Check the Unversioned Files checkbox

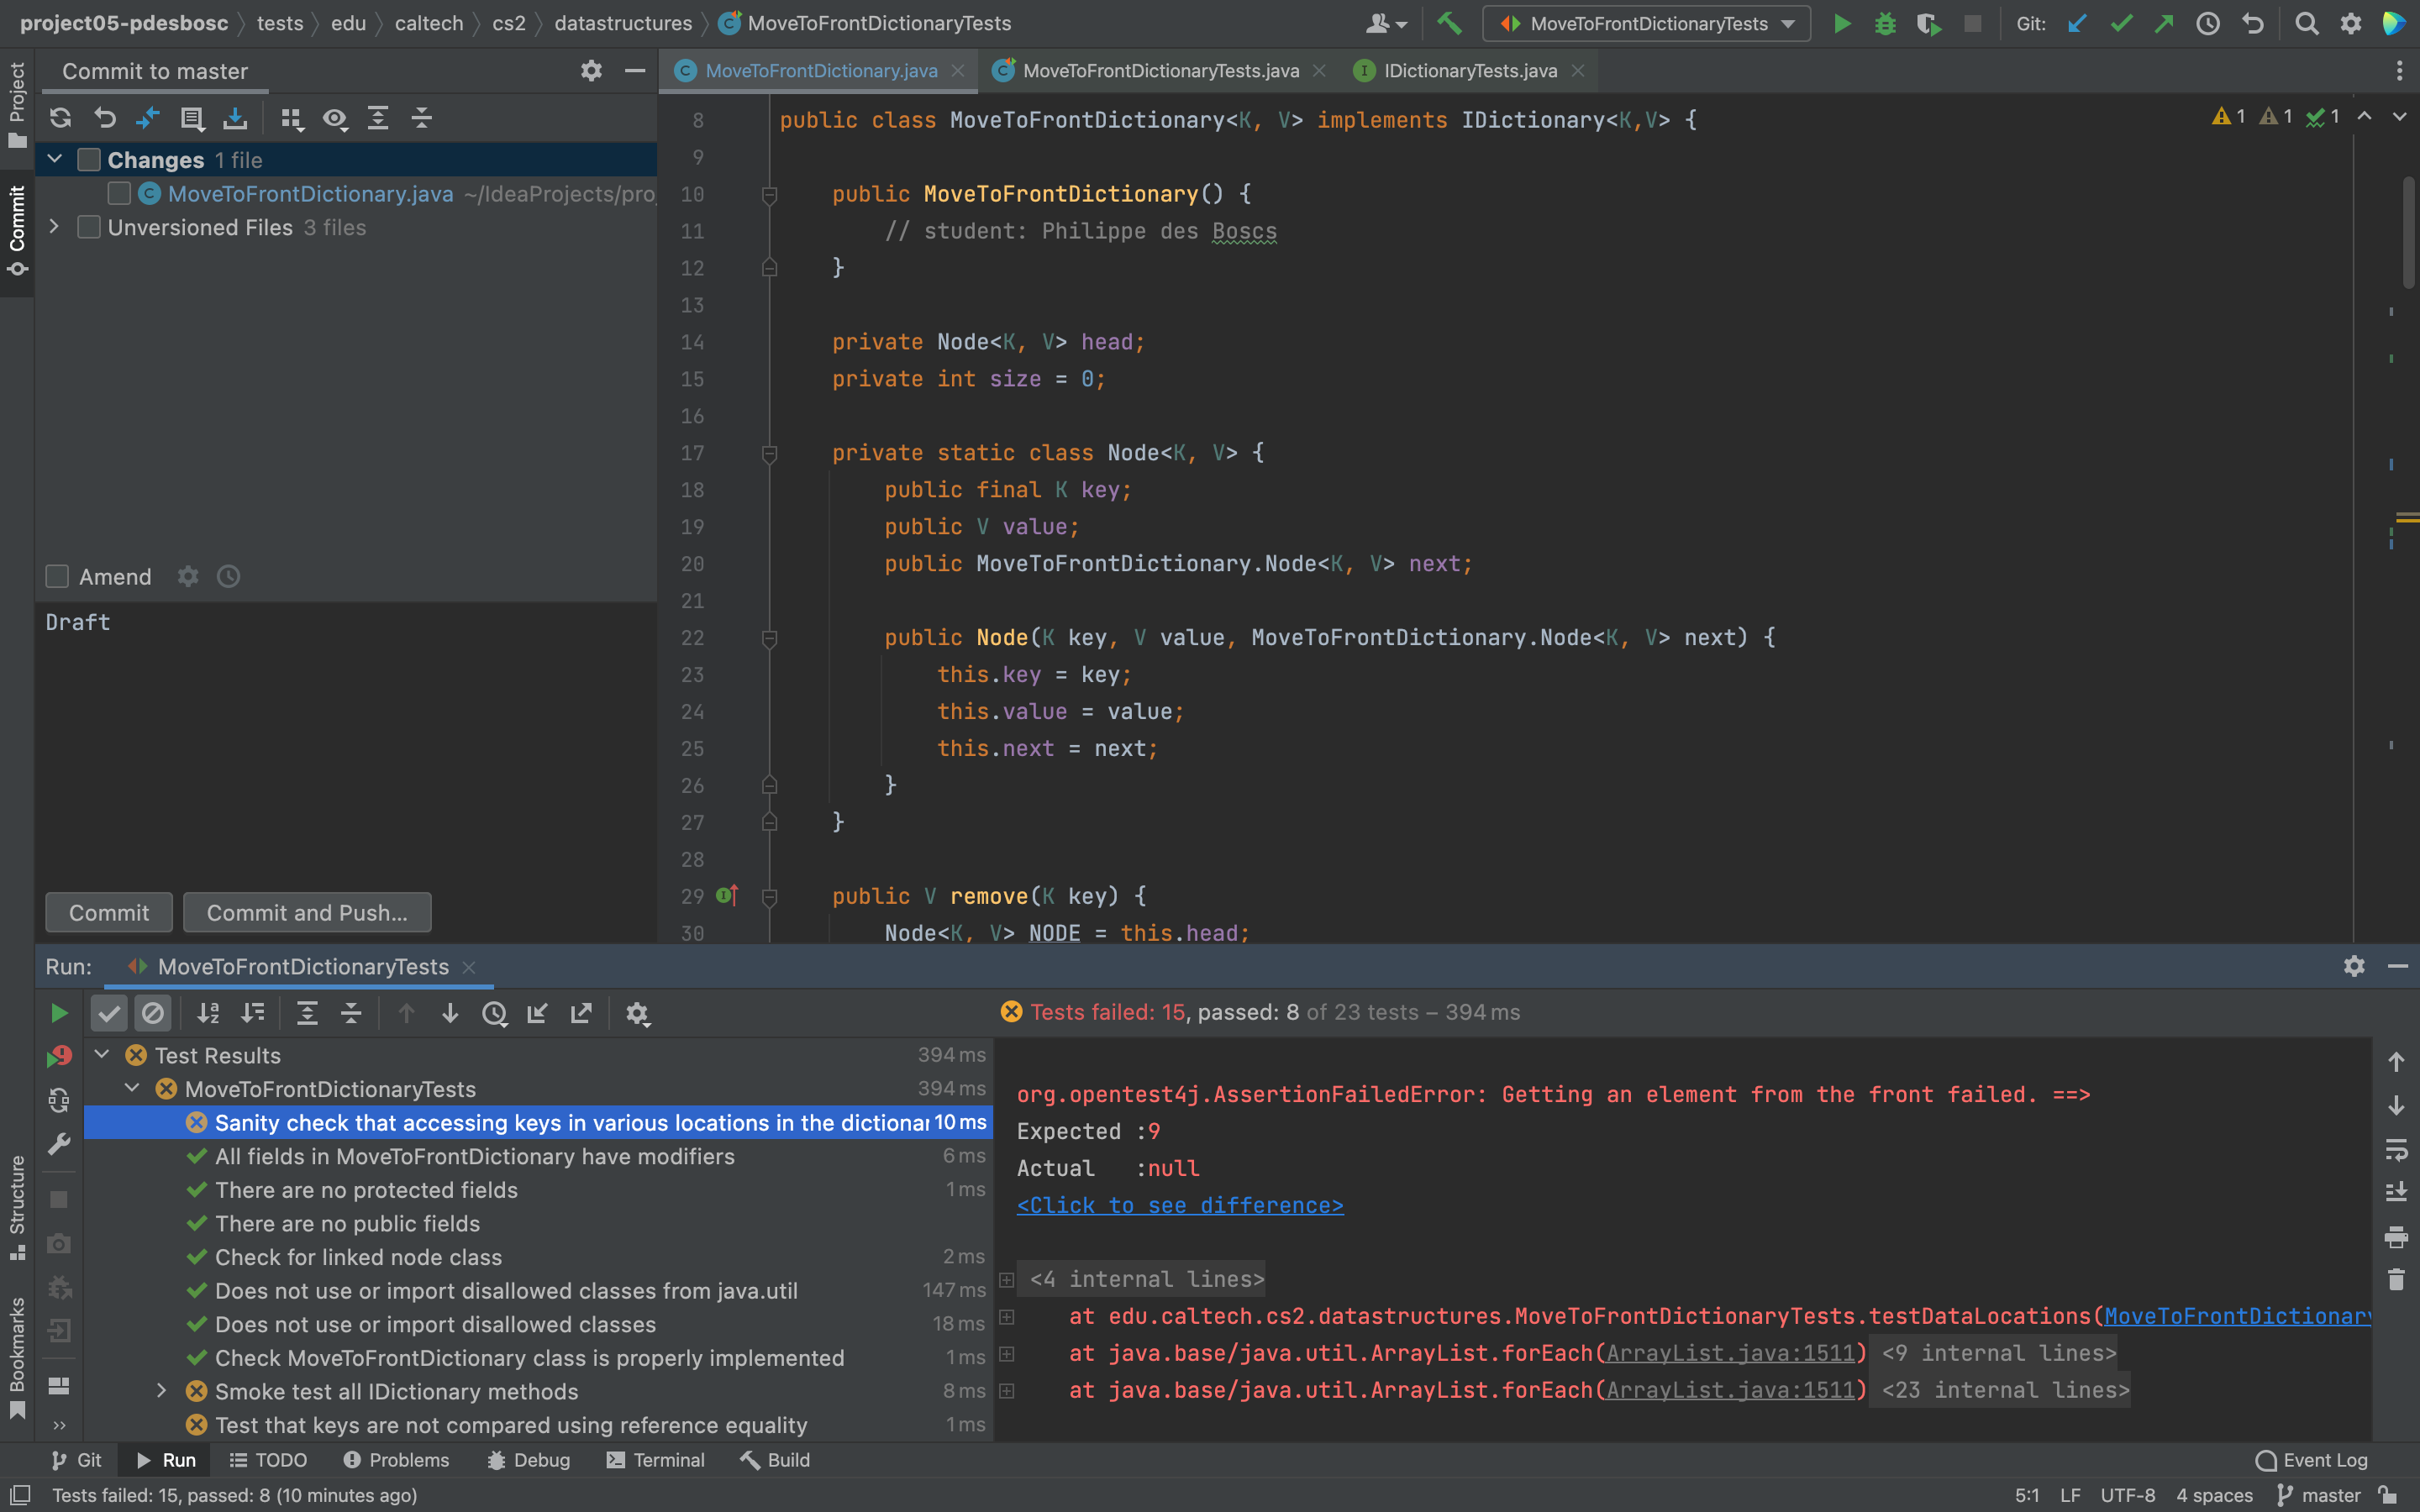click(x=89, y=228)
